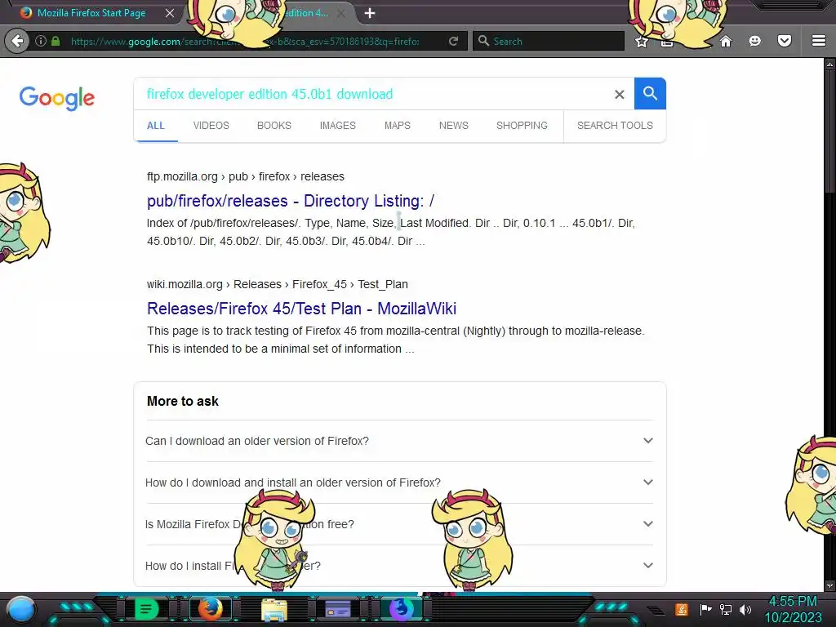The image size is (836, 627).
Task: Click the "More to ask" heading
Action: pyautogui.click(x=182, y=402)
